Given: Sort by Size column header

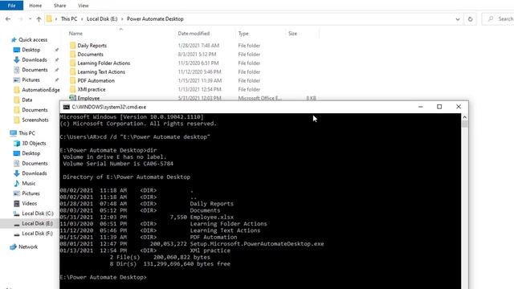Looking at the screenshot, I should 292,34.
